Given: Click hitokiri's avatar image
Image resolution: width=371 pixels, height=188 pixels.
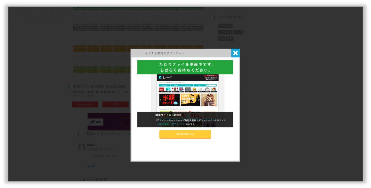Looking at the screenshot, I should tap(82, 147).
